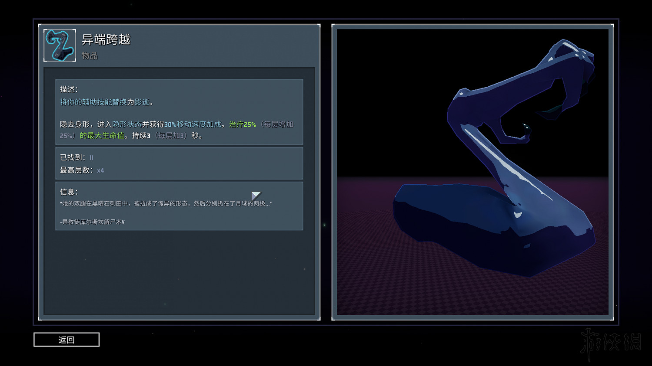Click the 最高层数 x4 stat row
The height and width of the screenshot is (366, 652).
(x=82, y=170)
